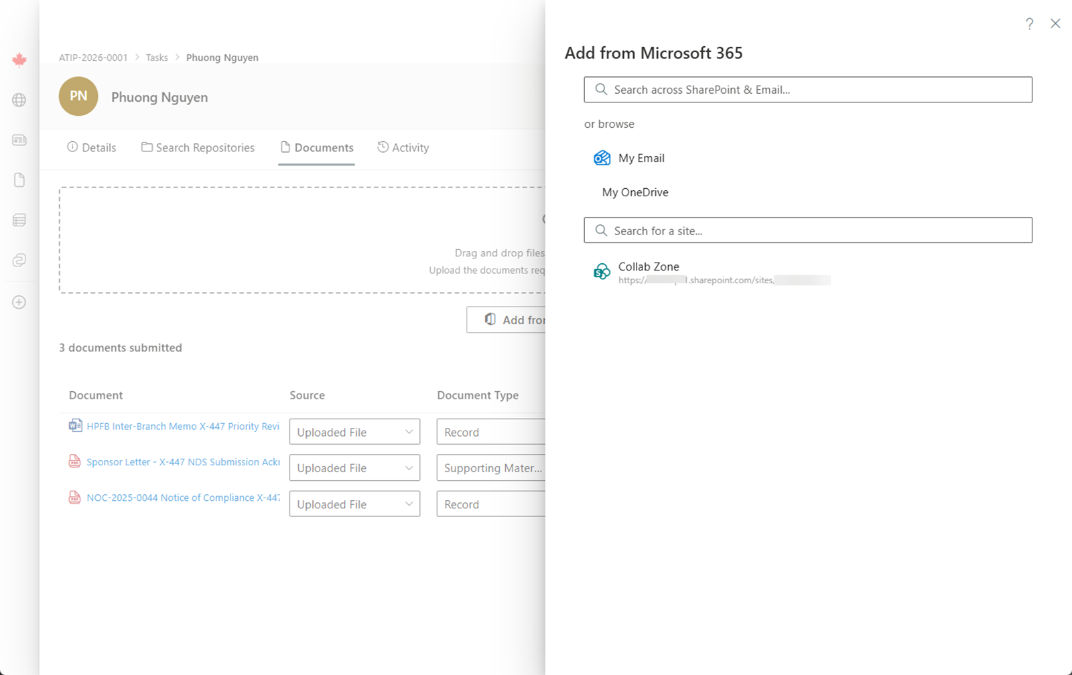Click the ID card icon in sidebar
This screenshot has width=1072, height=675.
[x=19, y=140]
